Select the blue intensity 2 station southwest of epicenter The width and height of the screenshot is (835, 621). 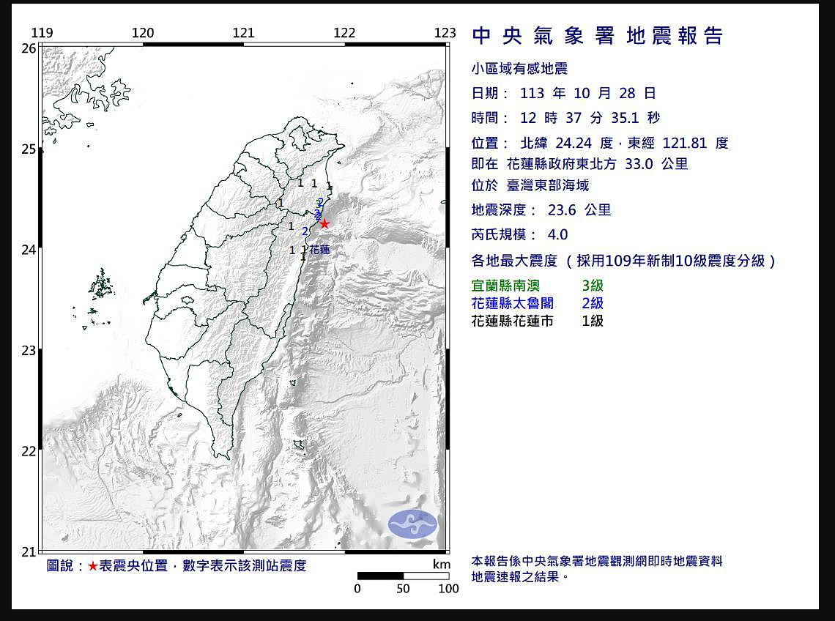pos(305,231)
